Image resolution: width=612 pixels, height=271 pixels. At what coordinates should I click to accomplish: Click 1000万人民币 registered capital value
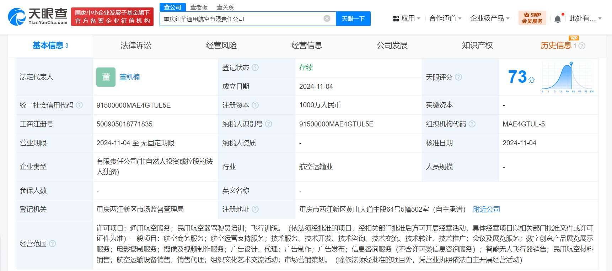tap(320, 105)
